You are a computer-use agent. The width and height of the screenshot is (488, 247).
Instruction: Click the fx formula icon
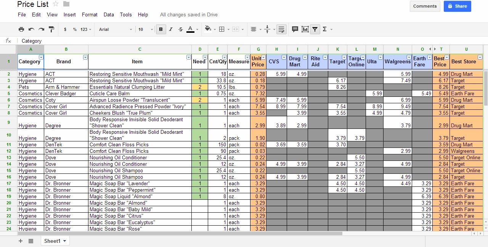(8, 41)
